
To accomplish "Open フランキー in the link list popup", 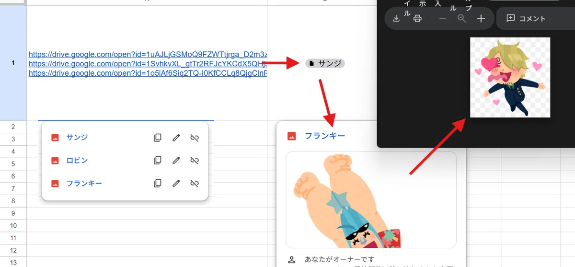I will pyautogui.click(x=84, y=183).
